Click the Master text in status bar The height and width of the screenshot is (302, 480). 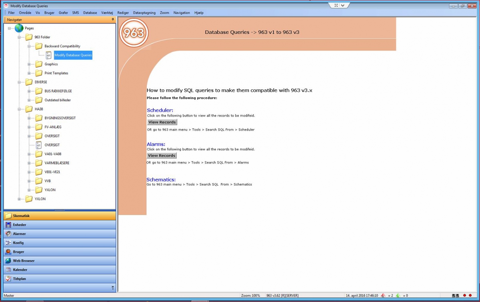point(9,296)
